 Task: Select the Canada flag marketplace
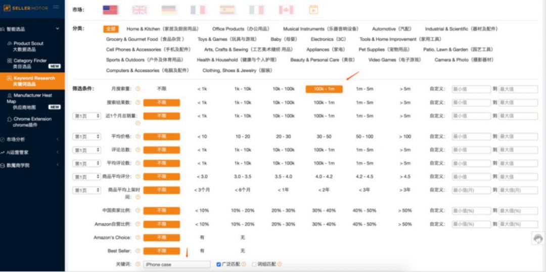[x=286, y=10]
